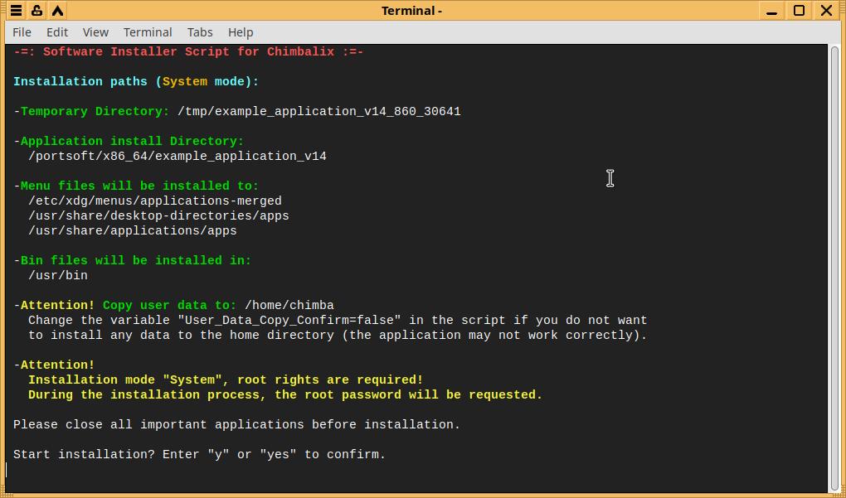Maximize the Terminal window

point(799,11)
